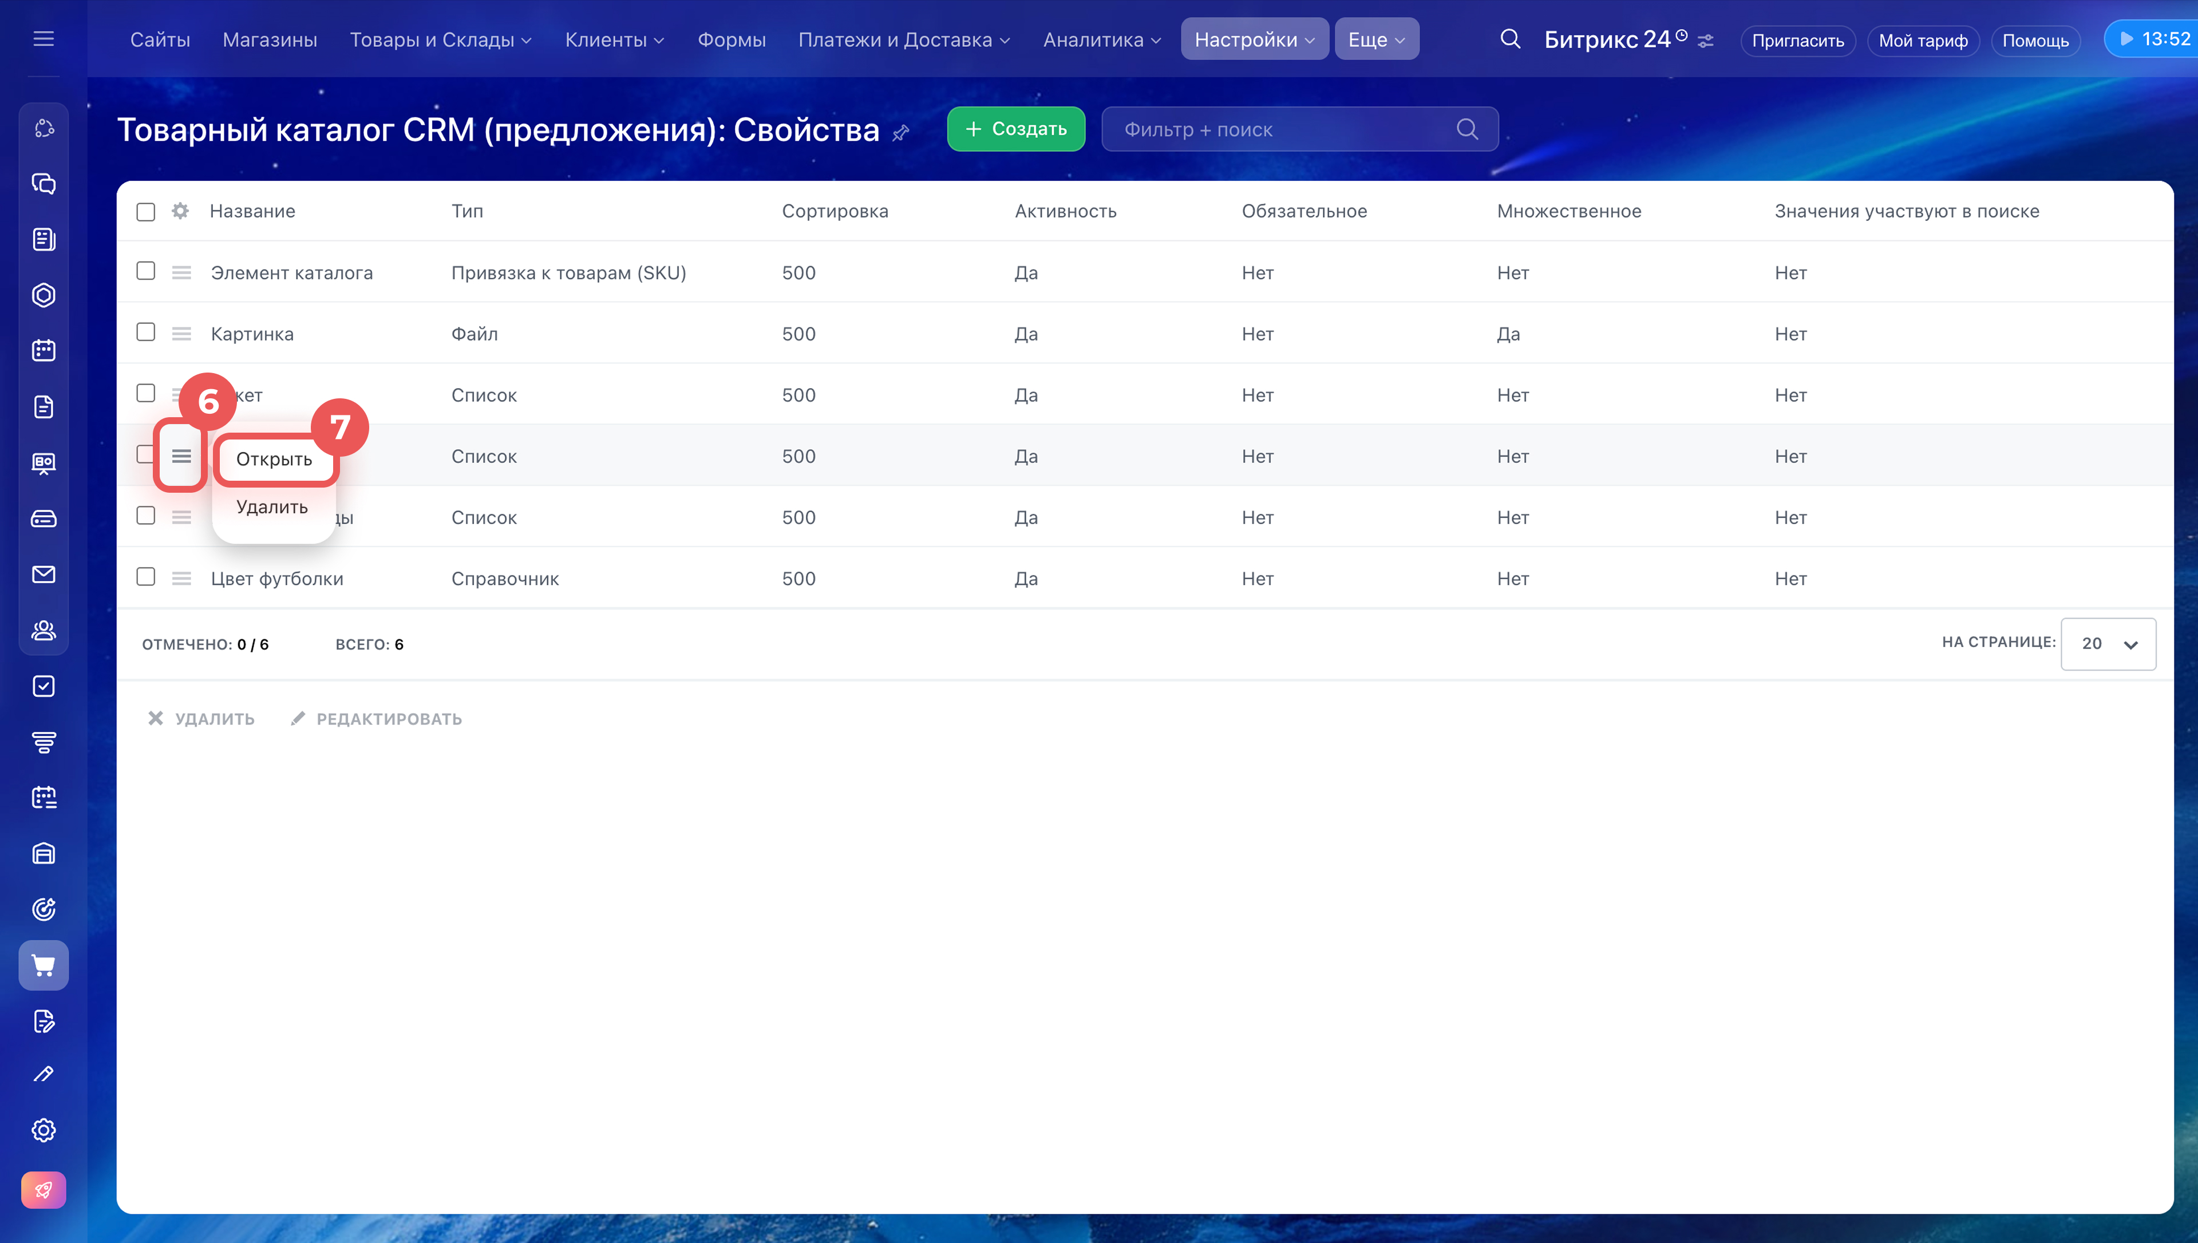Tick the checkbox for Элемент каталога row
This screenshot has width=2198, height=1243.
(146, 271)
